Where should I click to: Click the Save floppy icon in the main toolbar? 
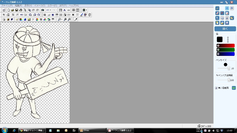coord(17,10)
